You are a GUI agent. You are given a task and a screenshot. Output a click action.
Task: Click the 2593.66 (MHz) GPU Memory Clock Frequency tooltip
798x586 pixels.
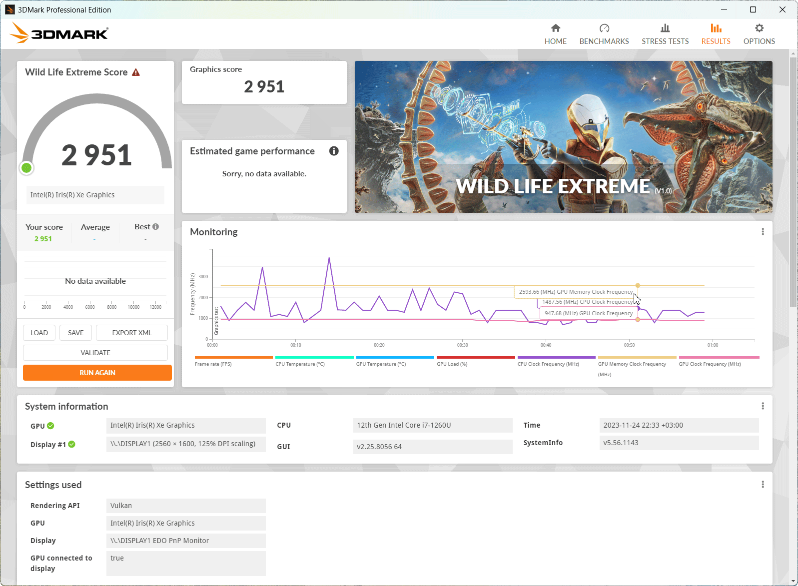tap(576, 292)
